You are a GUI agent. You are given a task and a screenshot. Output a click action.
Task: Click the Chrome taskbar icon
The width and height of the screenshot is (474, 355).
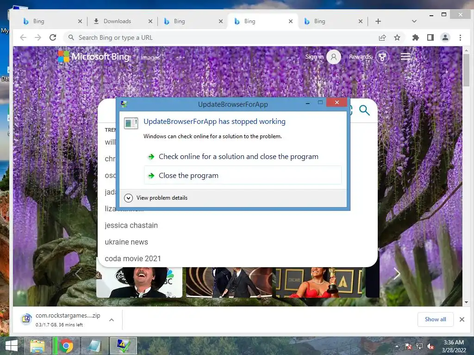[66, 346]
